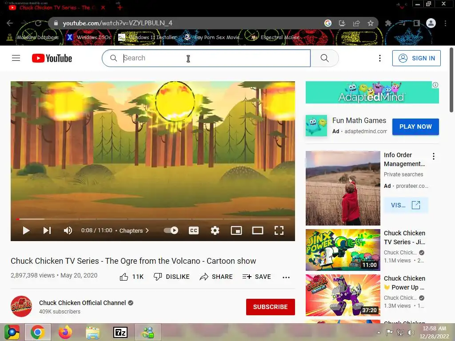Open File Explorer taskbar icon
Screen dimensions: 455x341
(x=93, y=332)
